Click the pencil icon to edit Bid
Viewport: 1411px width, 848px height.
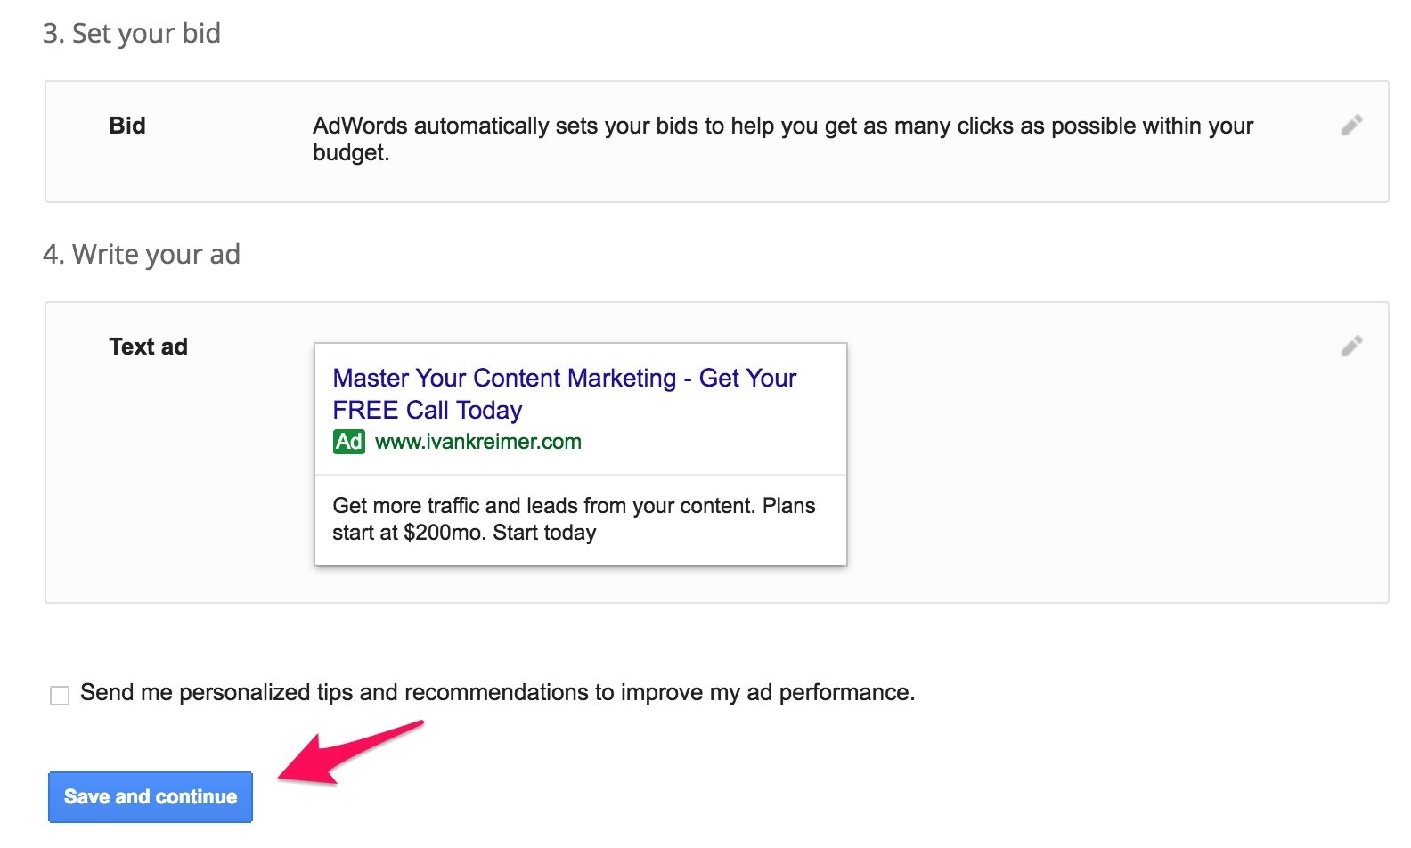tap(1351, 126)
